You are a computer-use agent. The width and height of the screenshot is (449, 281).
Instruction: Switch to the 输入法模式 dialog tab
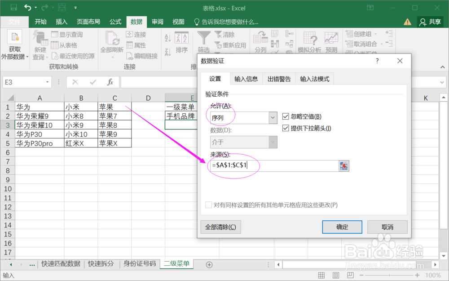(314, 79)
